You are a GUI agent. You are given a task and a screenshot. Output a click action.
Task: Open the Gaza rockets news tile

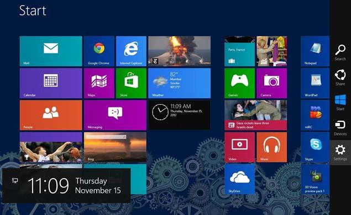tap(255, 115)
